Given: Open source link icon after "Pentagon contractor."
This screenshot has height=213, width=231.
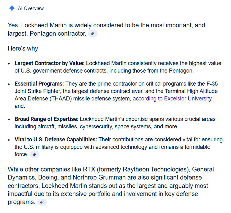Looking at the screenshot, I should tap(93, 33).
